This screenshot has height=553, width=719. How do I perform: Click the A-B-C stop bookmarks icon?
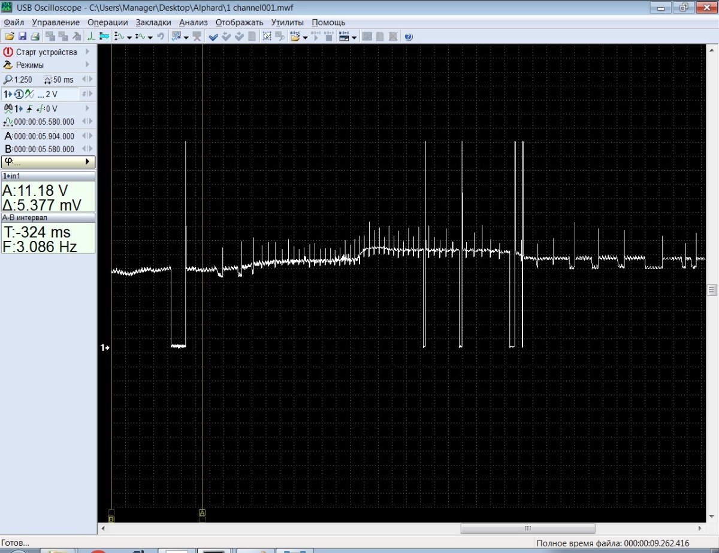[328, 37]
